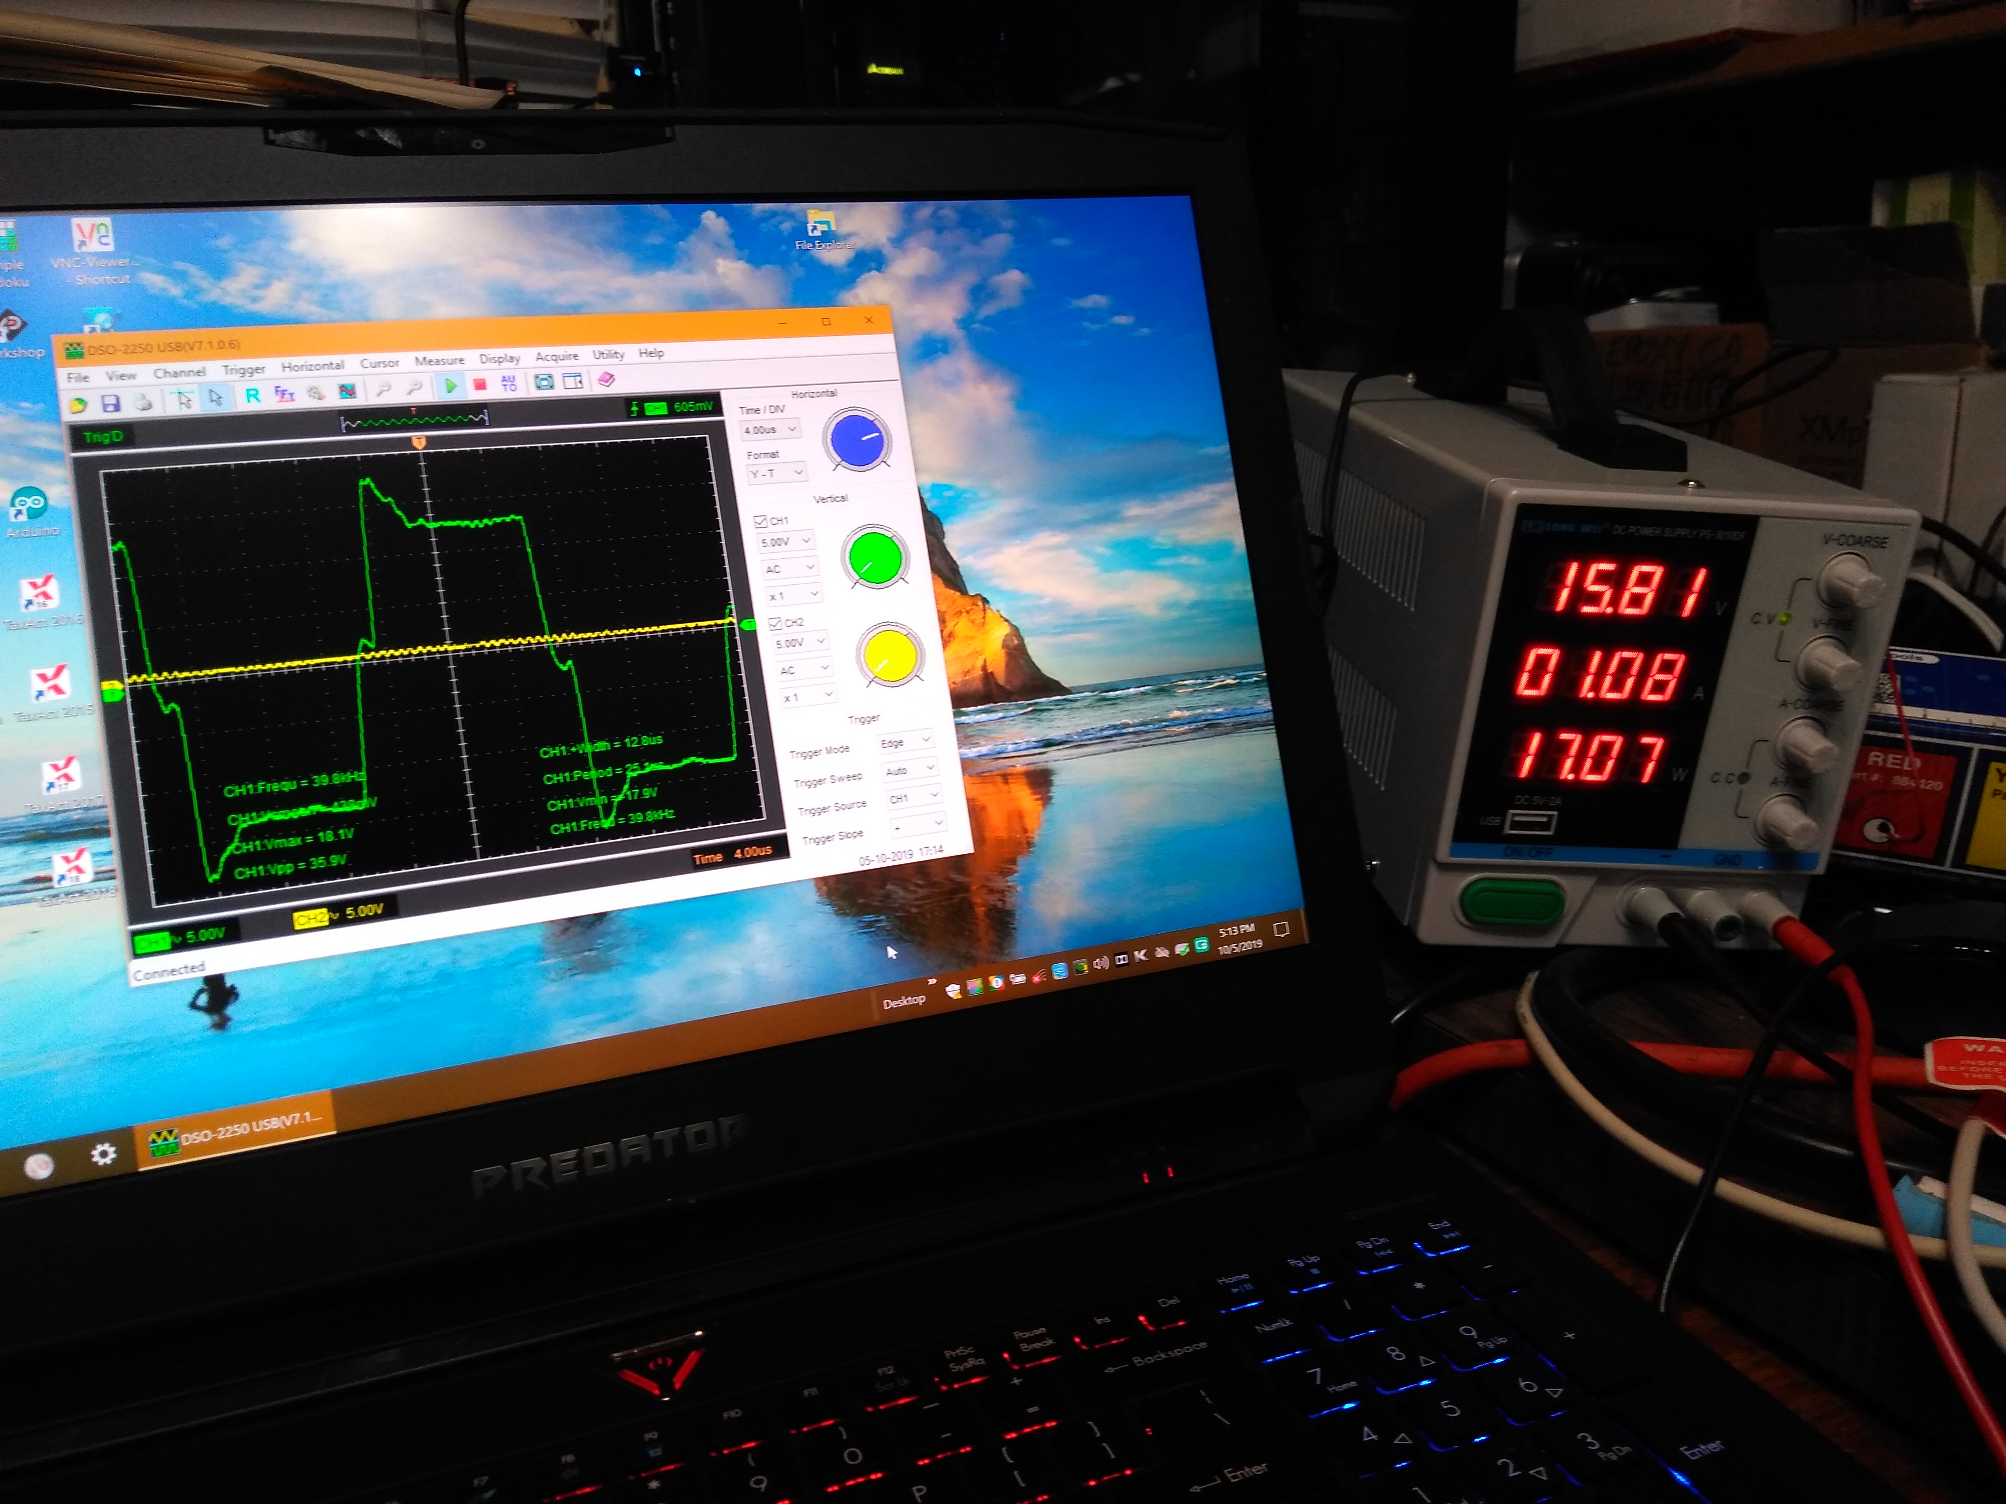The height and width of the screenshot is (1504, 2006).
Task: Click the waveform graph display icon
Action: [347, 391]
